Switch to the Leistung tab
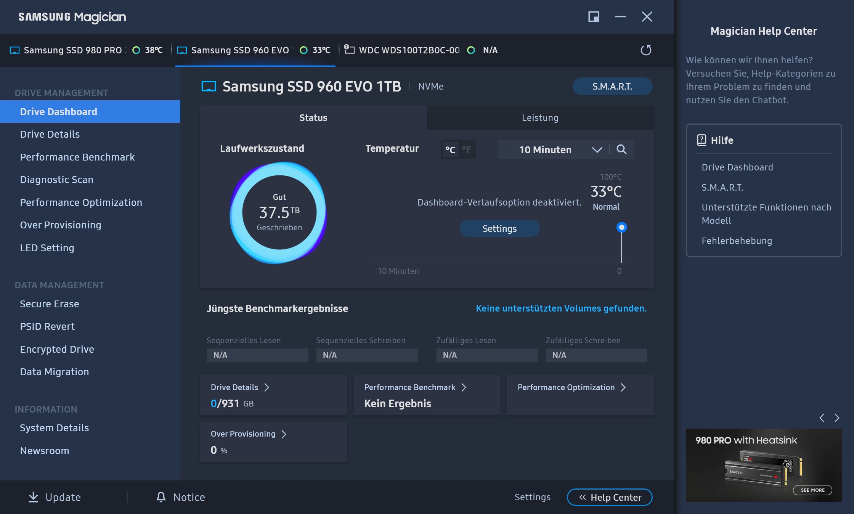854x514 pixels. (x=540, y=118)
